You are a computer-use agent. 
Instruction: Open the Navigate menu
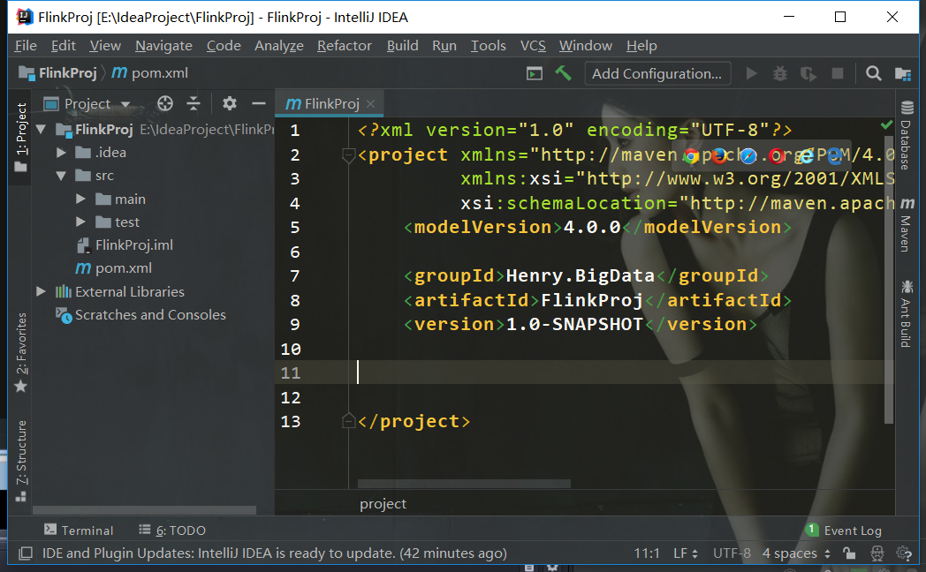(163, 45)
